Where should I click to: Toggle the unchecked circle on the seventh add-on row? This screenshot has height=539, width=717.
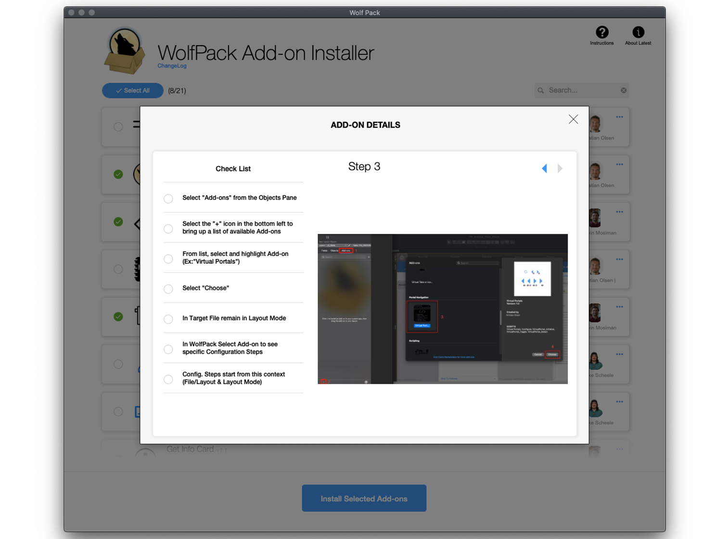[118, 411]
